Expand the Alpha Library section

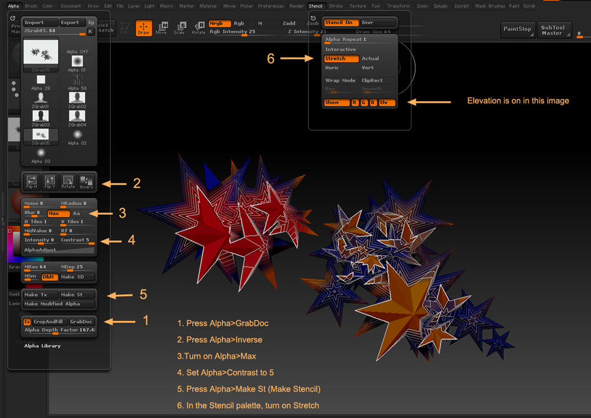point(42,345)
